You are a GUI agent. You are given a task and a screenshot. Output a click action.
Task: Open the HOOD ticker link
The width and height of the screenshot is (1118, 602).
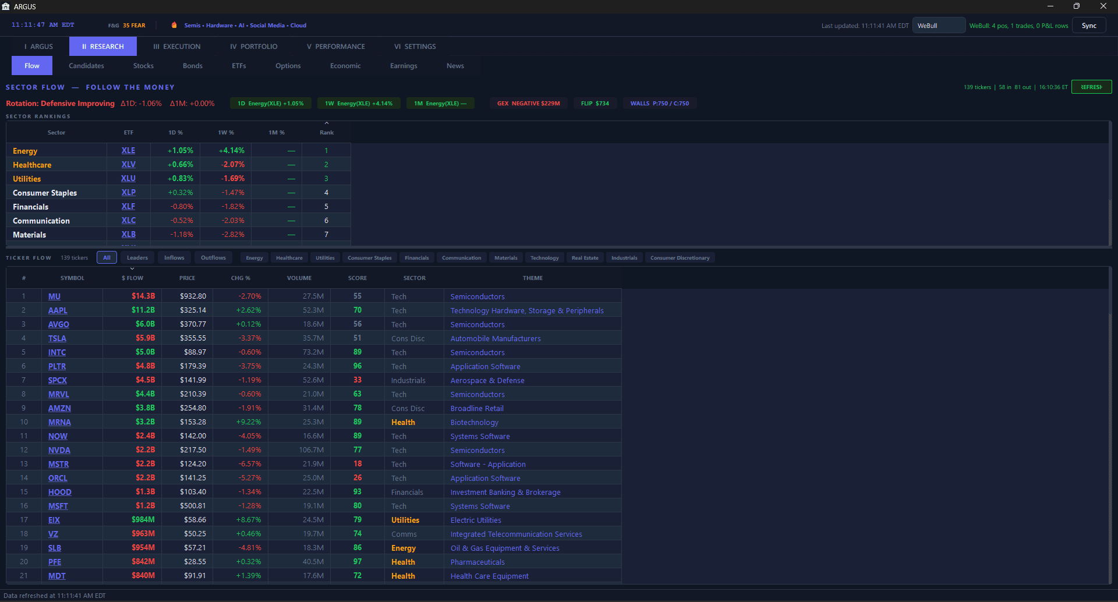(x=60, y=492)
